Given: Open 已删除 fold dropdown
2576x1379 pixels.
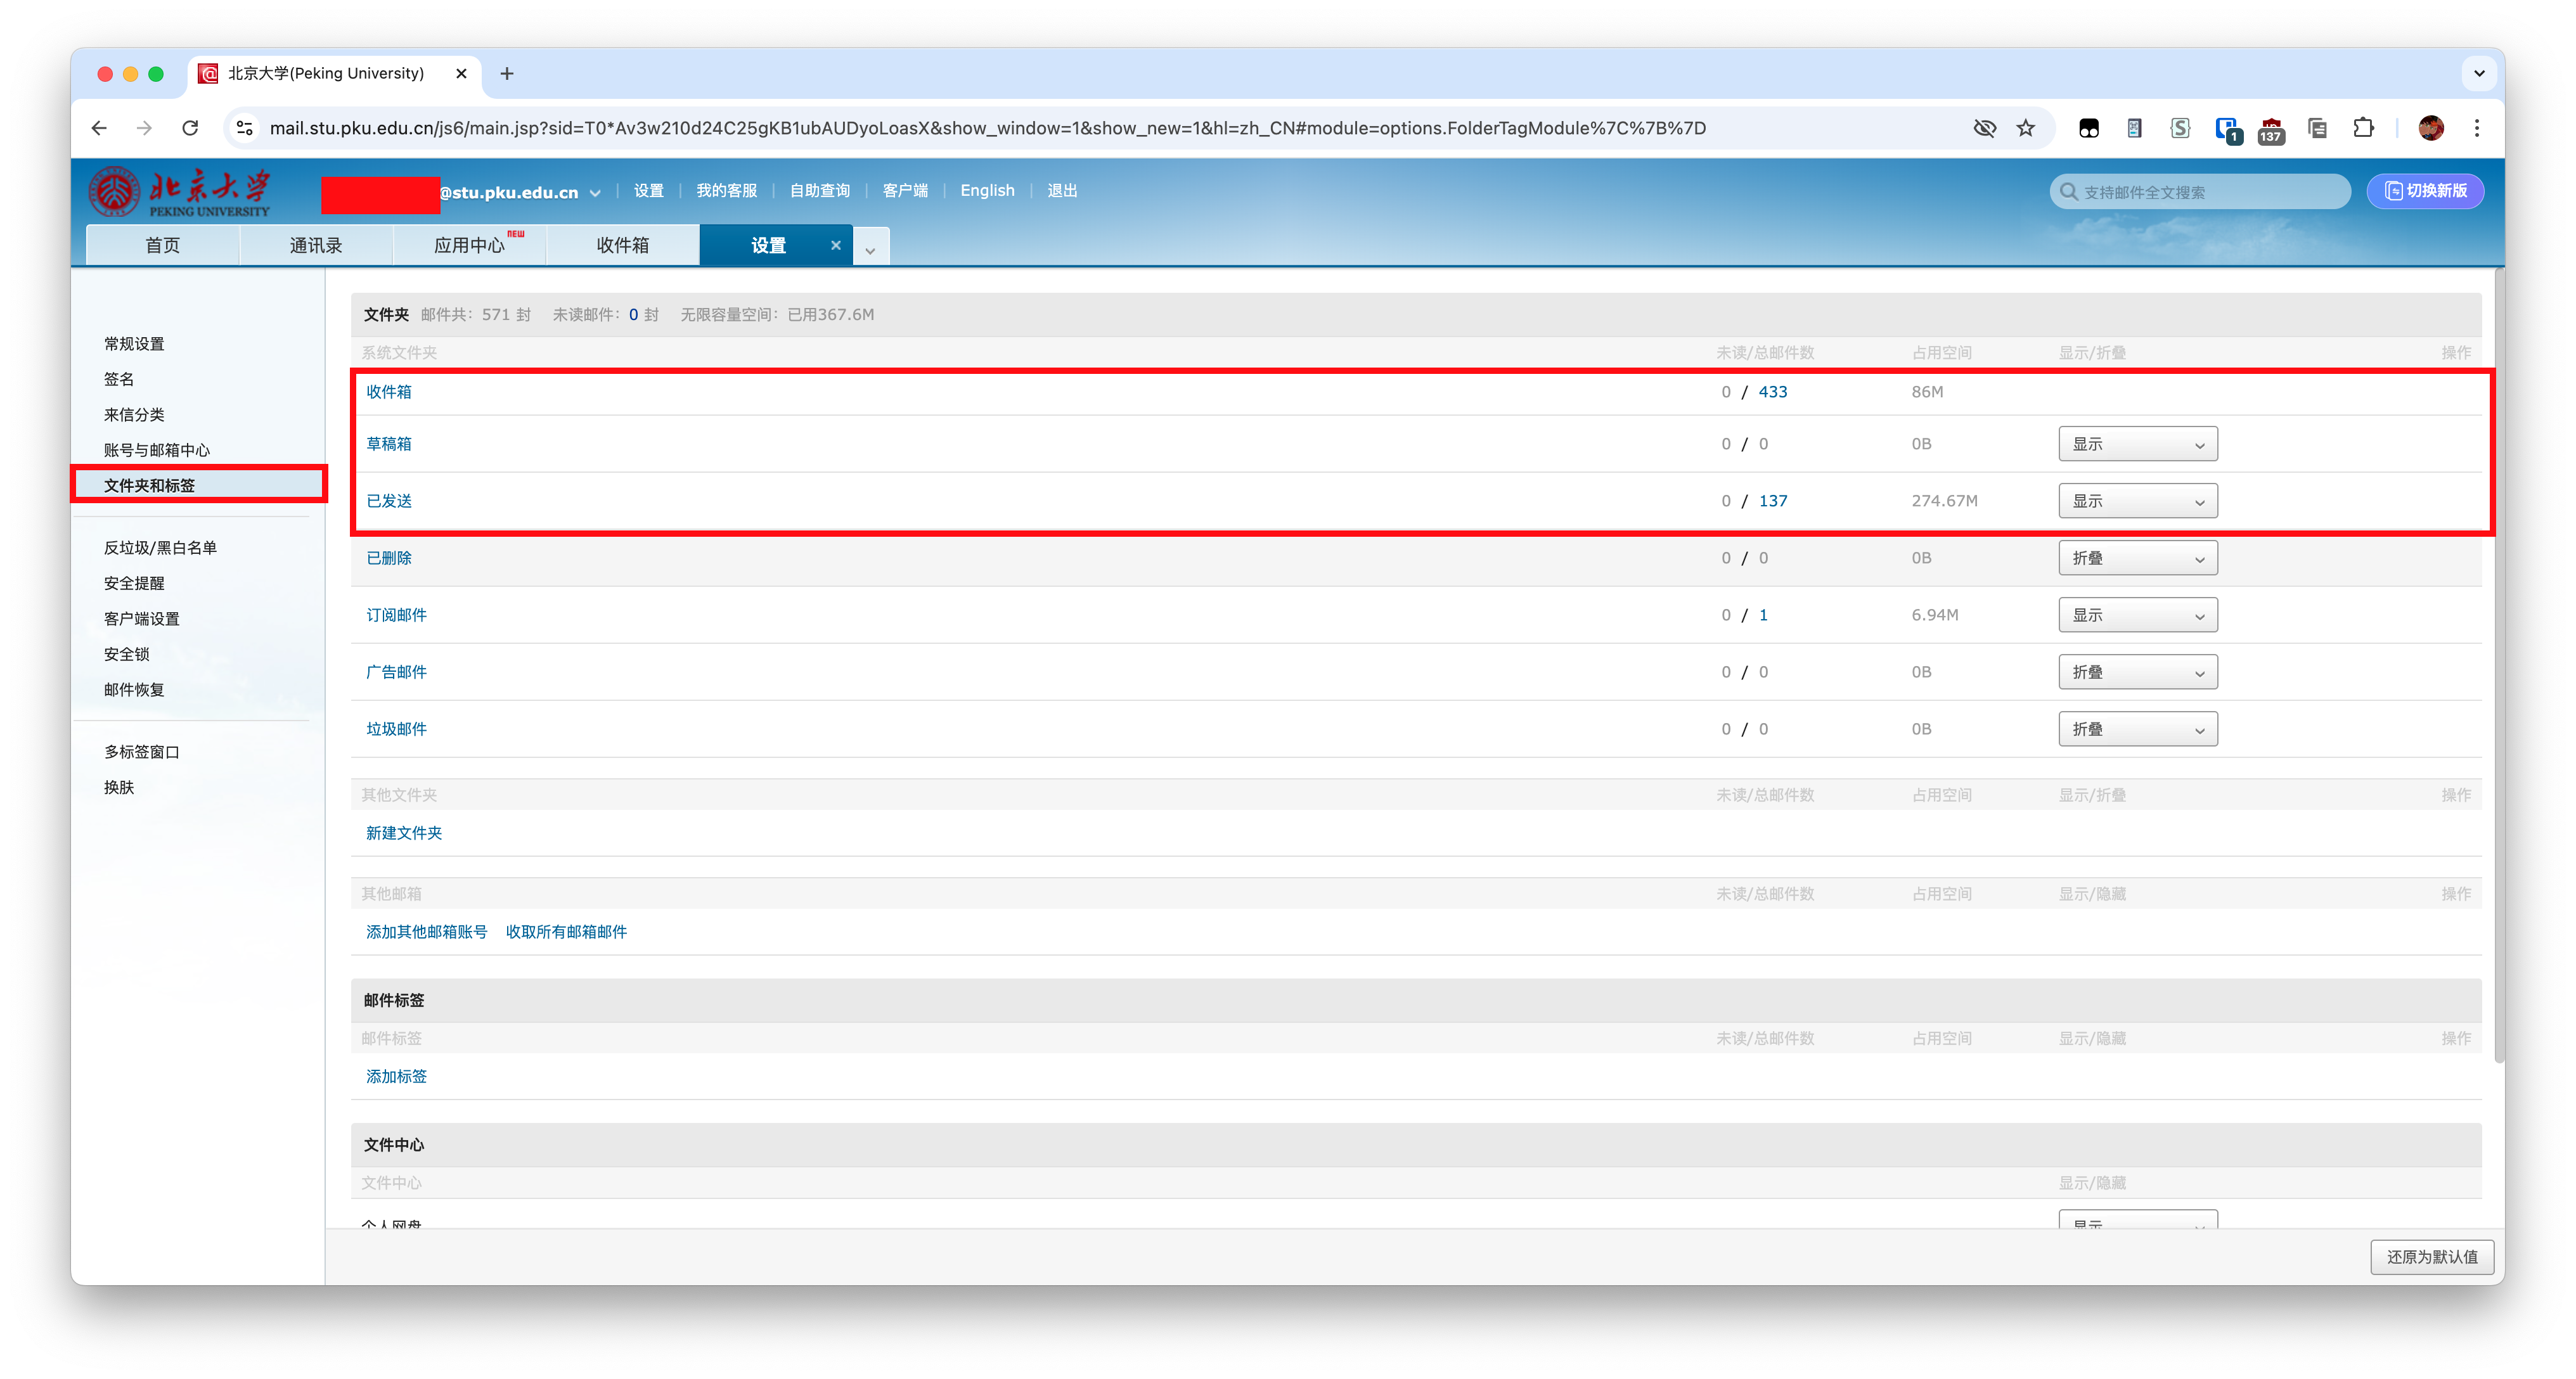Looking at the screenshot, I should coord(2137,558).
